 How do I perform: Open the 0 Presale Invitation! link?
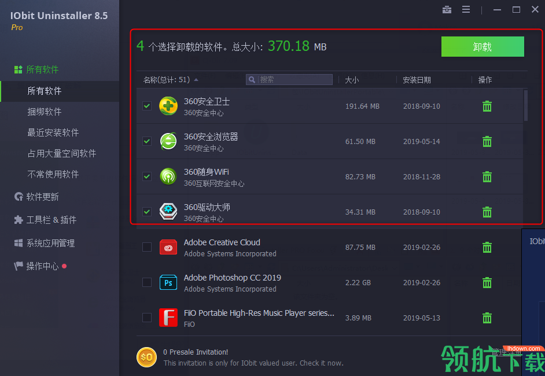(x=196, y=352)
